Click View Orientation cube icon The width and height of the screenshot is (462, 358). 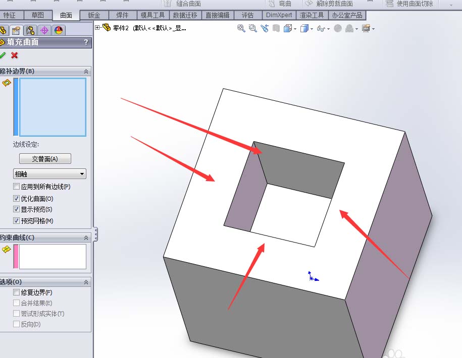(287, 28)
